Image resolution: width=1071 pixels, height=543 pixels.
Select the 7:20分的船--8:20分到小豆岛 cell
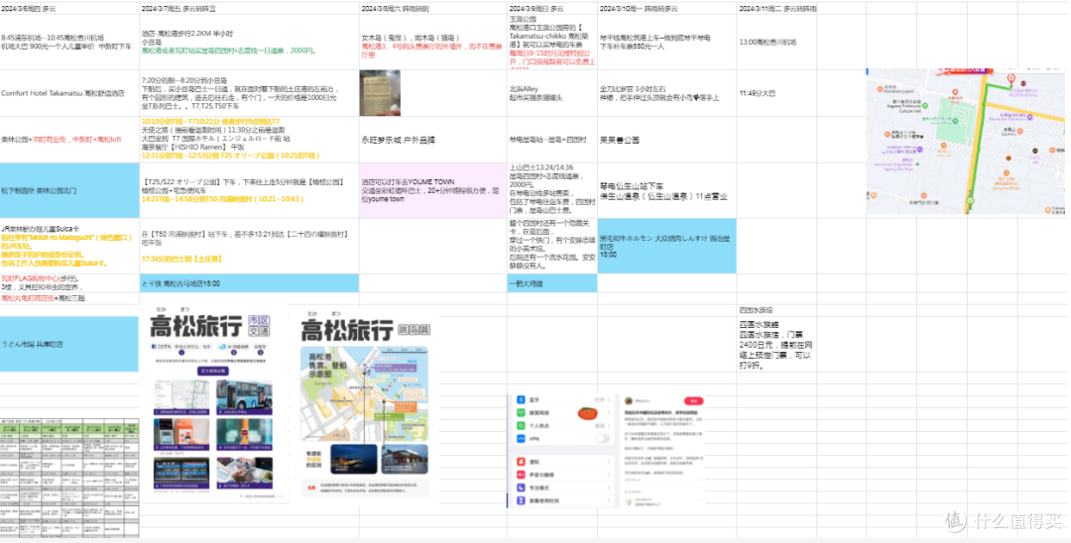click(249, 93)
